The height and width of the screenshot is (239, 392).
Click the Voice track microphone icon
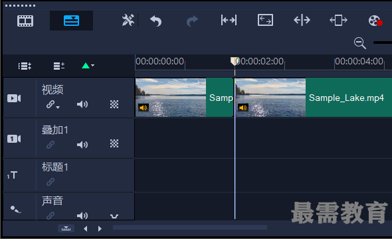[15, 209]
